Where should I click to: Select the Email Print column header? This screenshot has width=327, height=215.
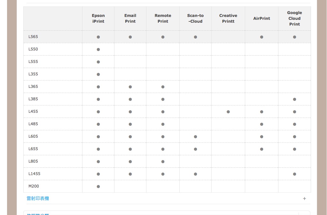130,18
